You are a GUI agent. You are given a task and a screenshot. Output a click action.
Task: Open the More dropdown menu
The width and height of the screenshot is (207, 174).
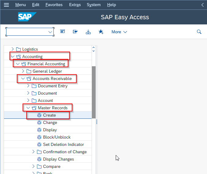click(119, 32)
